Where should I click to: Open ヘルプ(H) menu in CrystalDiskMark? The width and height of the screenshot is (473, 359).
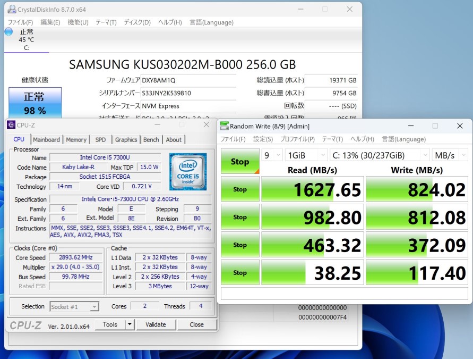(362, 139)
